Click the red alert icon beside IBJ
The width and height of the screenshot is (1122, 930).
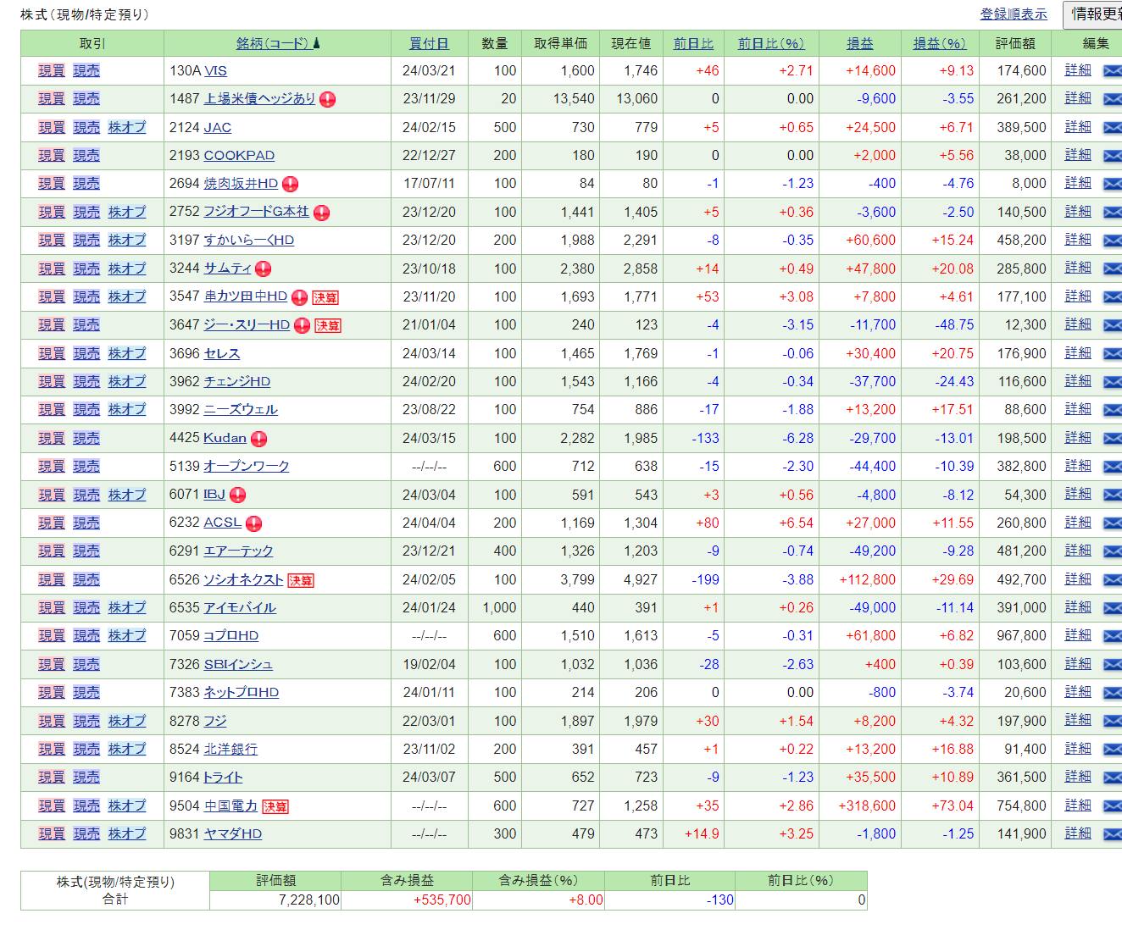point(238,495)
